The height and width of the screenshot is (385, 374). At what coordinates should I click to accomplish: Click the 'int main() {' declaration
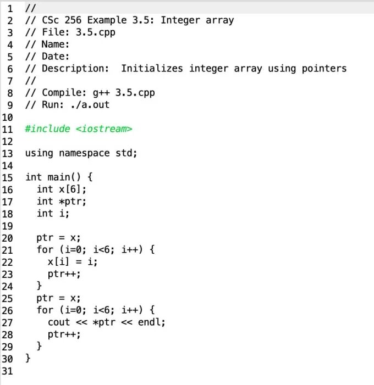59,177
